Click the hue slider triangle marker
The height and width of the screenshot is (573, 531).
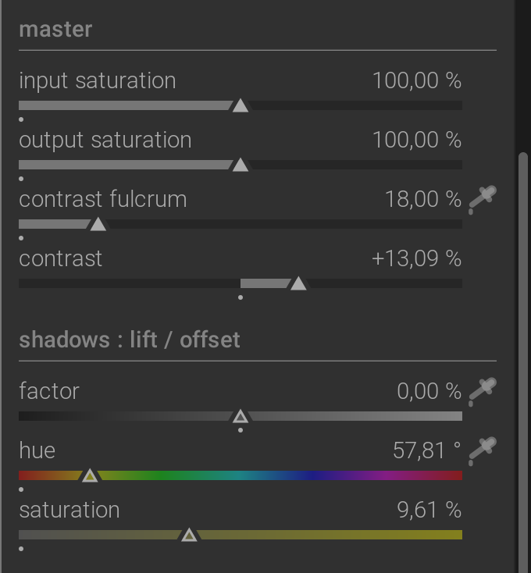(x=90, y=475)
